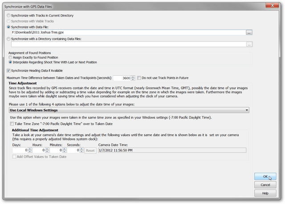Open the Use Local Windows Settings dropdown
This screenshot has width=285, height=204.
[x=129, y=110]
